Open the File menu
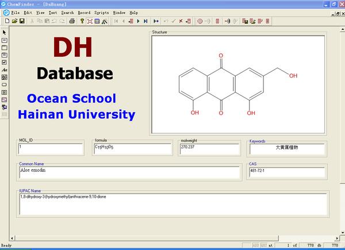 point(16,13)
